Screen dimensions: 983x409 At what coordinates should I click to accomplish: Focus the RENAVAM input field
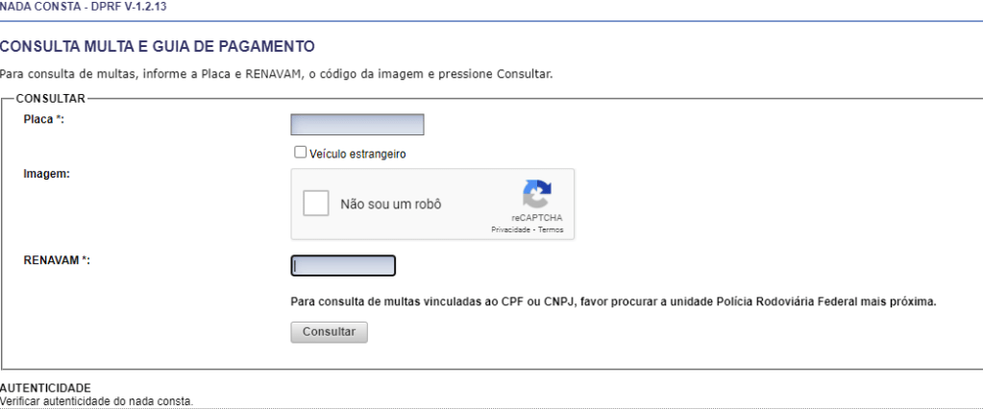click(x=343, y=266)
